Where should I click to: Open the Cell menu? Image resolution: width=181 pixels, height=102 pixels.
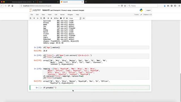coord(56,14)
